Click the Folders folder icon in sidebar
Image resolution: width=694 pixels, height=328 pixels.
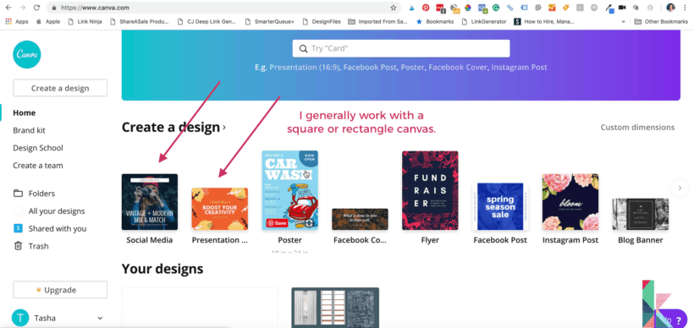pos(18,194)
